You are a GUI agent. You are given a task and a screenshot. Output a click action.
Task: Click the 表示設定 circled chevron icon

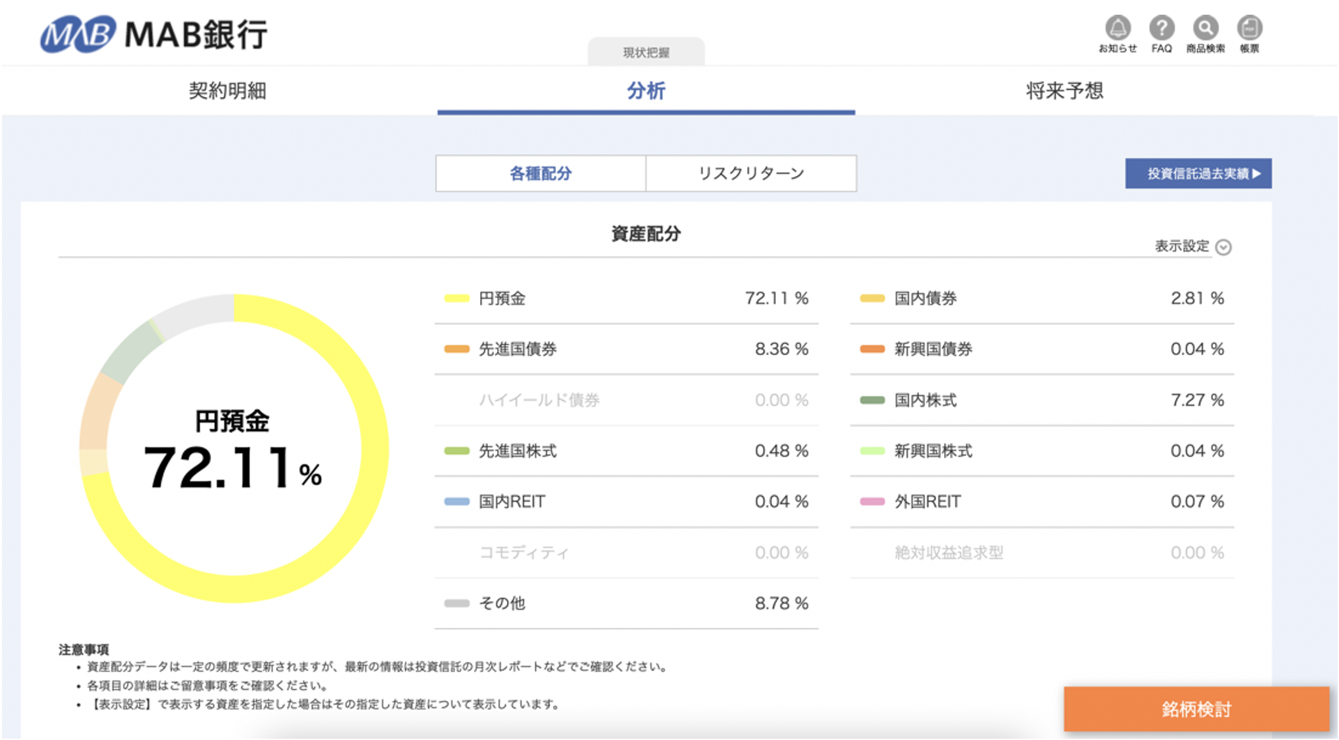point(1223,247)
